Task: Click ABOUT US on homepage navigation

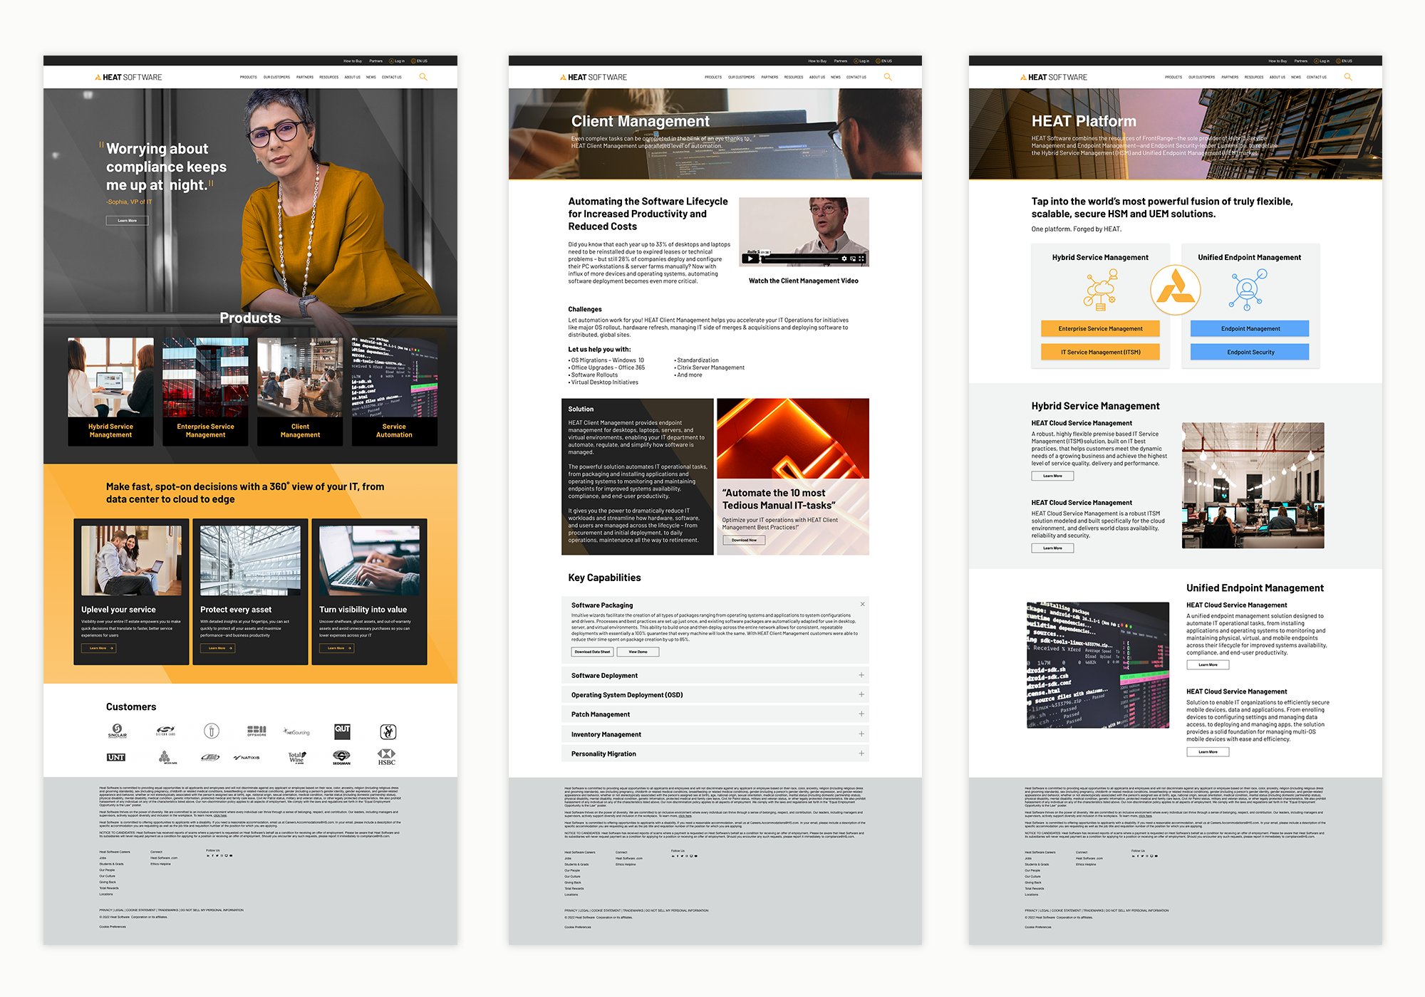Action: point(353,77)
